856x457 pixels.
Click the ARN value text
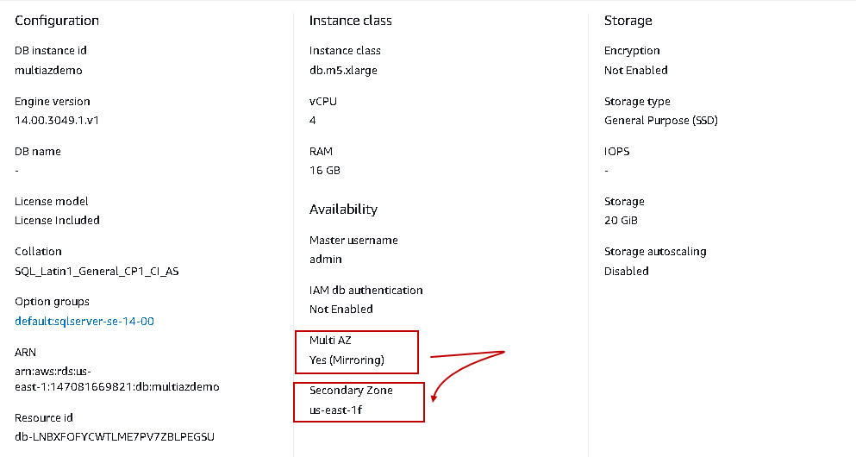coord(116,379)
